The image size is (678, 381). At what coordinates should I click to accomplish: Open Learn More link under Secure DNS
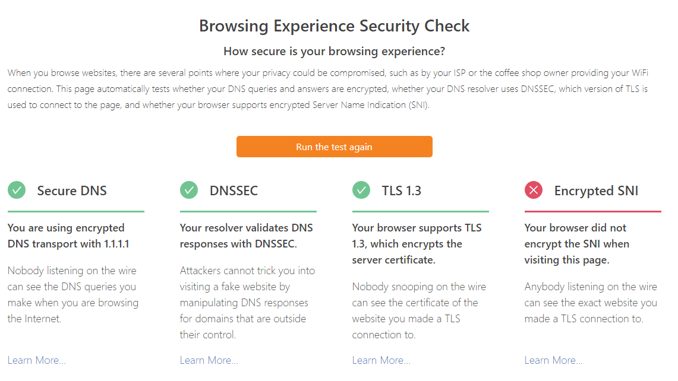pyautogui.click(x=37, y=360)
